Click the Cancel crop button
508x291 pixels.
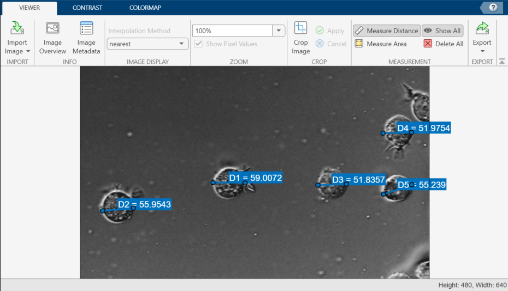coord(330,44)
